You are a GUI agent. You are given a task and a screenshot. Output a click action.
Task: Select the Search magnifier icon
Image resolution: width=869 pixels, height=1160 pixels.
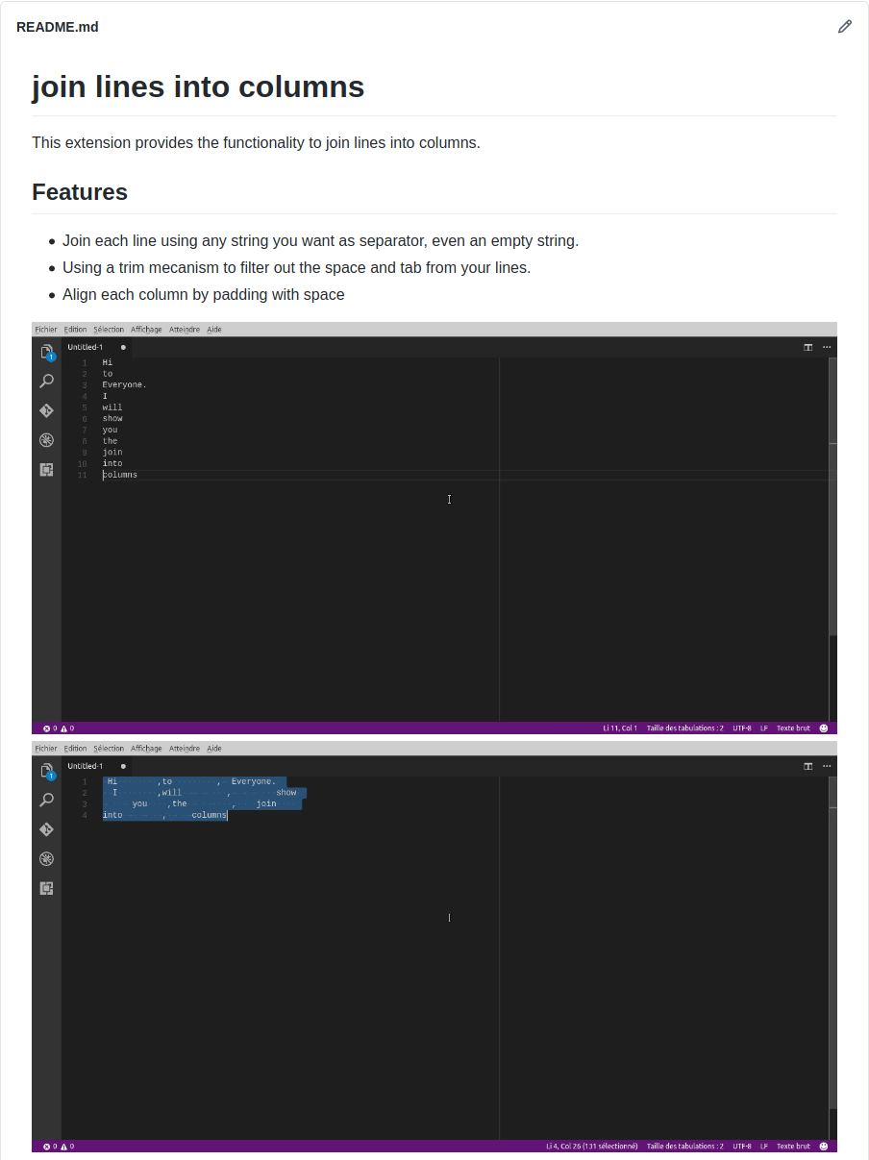coord(46,381)
